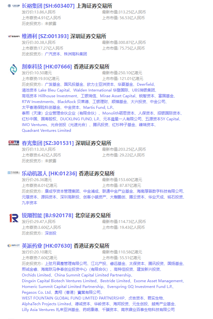Open WEST FOUNTAIN GLOBAL FUND LIMITED PARTNERSHIP link
The height and width of the screenshot is (319, 213).
73,298
